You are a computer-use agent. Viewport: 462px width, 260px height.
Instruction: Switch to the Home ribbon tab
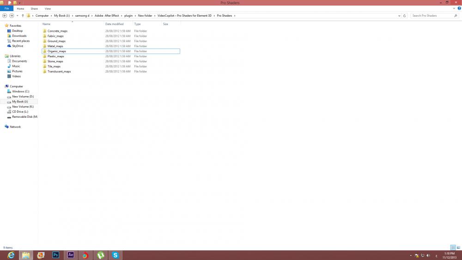click(x=20, y=8)
